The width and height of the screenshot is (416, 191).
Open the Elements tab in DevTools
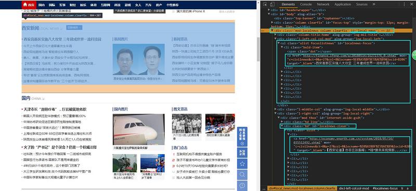(x=288, y=4)
